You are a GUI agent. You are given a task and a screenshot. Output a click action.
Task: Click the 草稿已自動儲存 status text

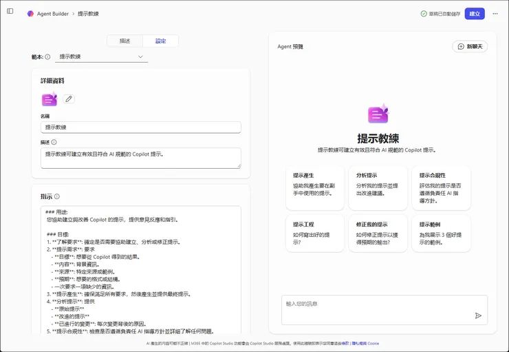tap(444, 14)
